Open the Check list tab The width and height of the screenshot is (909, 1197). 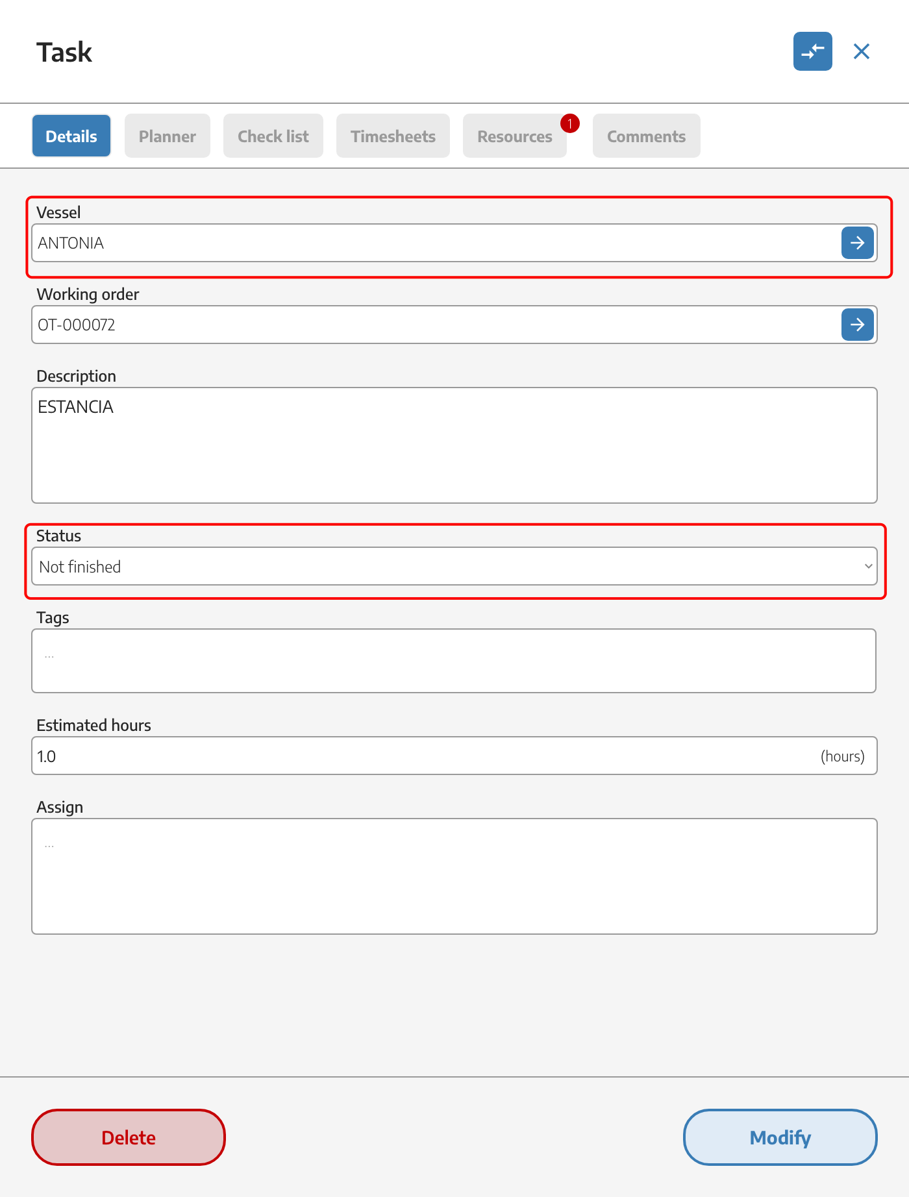273,136
